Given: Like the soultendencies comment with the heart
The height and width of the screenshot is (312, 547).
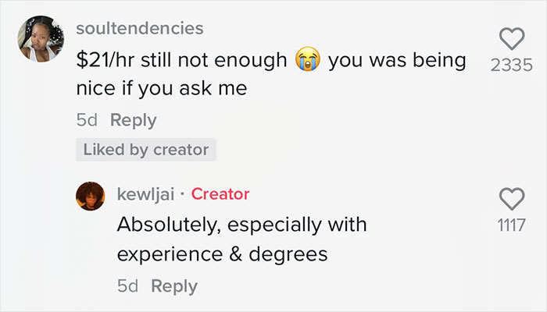Looking at the screenshot, I should pyautogui.click(x=511, y=38).
